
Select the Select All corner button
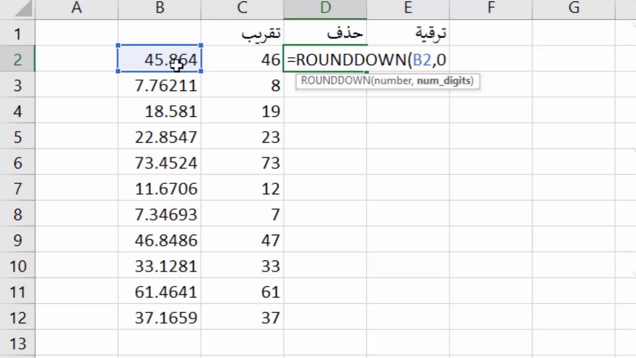tap(17, 9)
